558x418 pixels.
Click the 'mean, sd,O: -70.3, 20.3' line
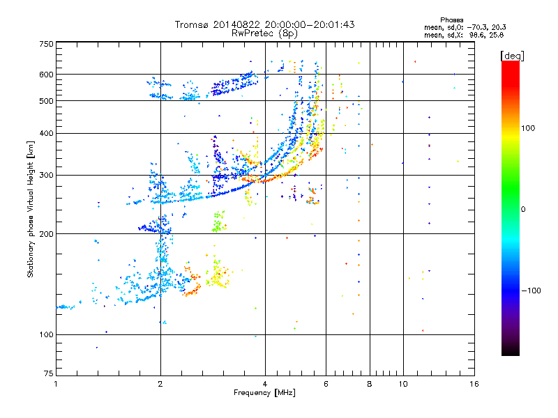(465, 27)
